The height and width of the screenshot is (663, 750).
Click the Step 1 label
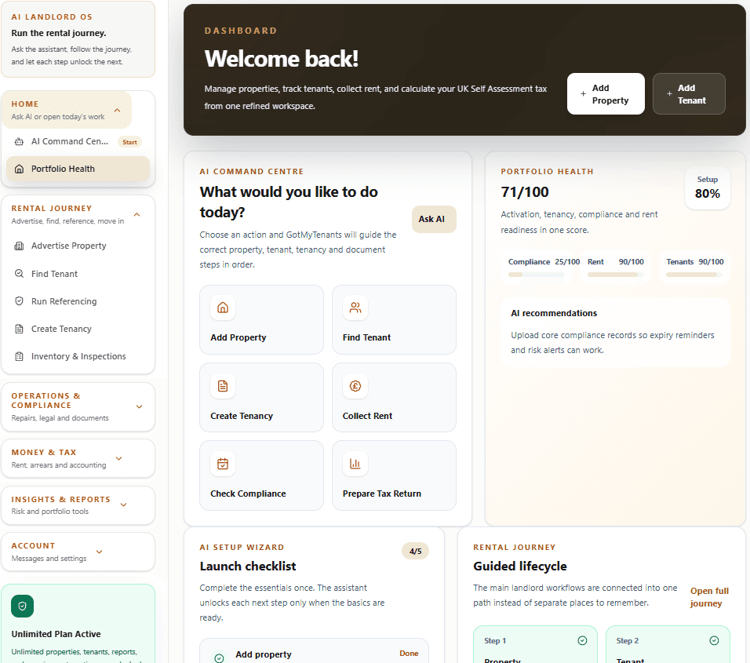tap(495, 641)
